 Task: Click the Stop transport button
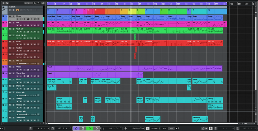[83, 129]
